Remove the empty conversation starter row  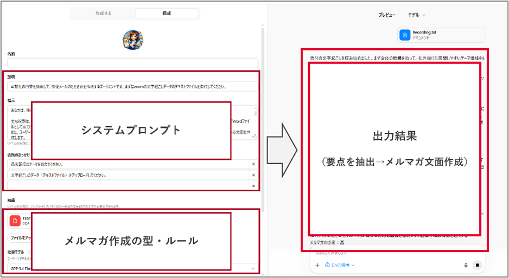click(253, 186)
